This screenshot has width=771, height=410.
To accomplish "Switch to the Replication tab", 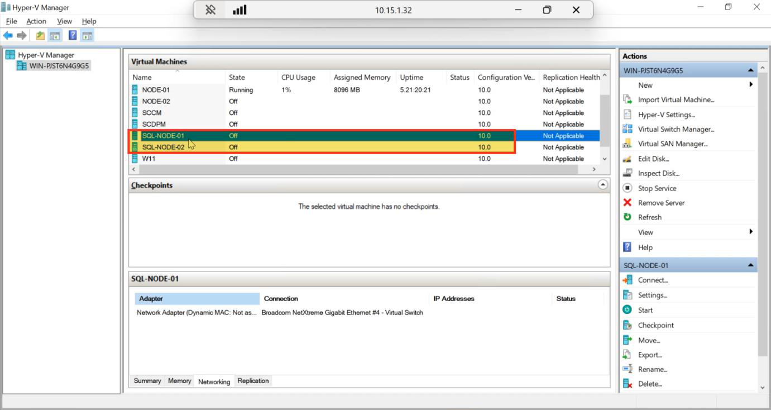I will (x=253, y=381).
